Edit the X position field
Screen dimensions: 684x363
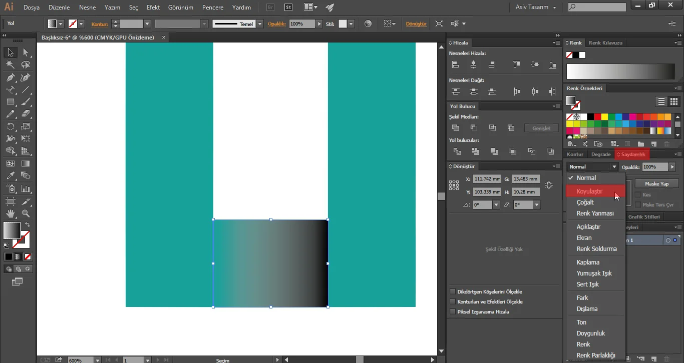point(487,178)
